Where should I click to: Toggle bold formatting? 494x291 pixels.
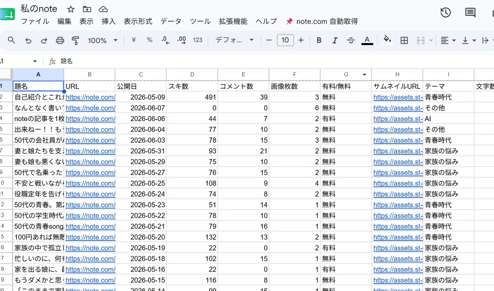click(319, 40)
